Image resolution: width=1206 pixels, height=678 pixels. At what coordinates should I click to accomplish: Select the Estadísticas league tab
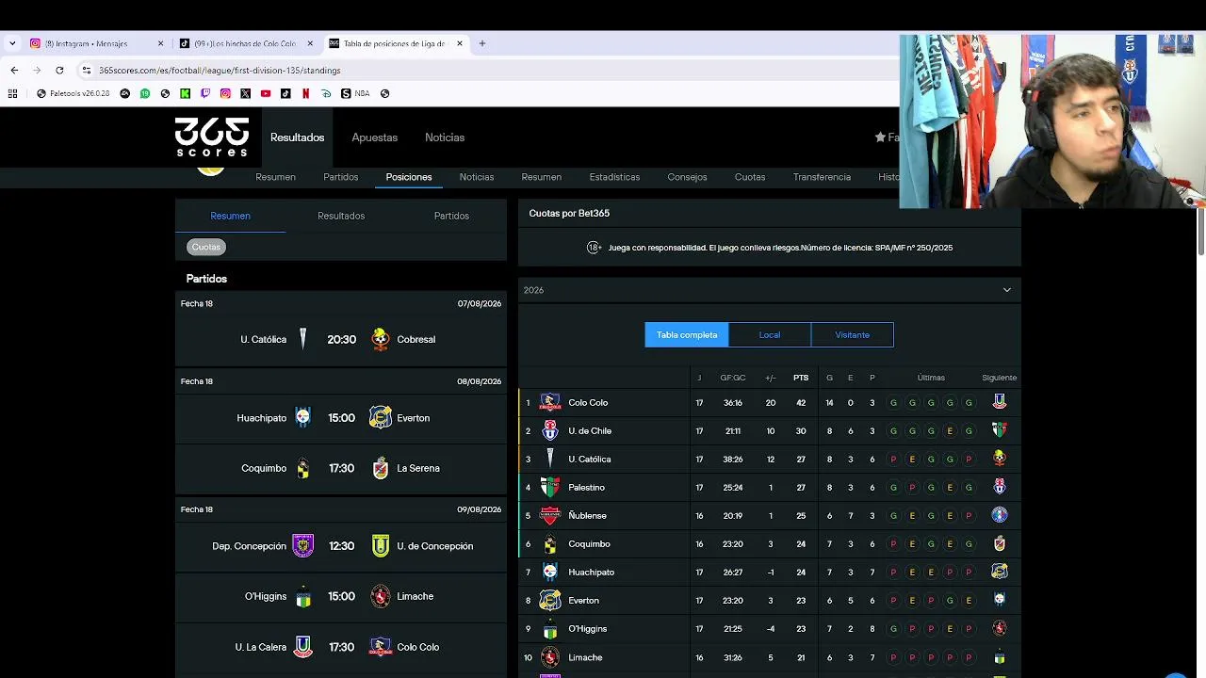(614, 177)
